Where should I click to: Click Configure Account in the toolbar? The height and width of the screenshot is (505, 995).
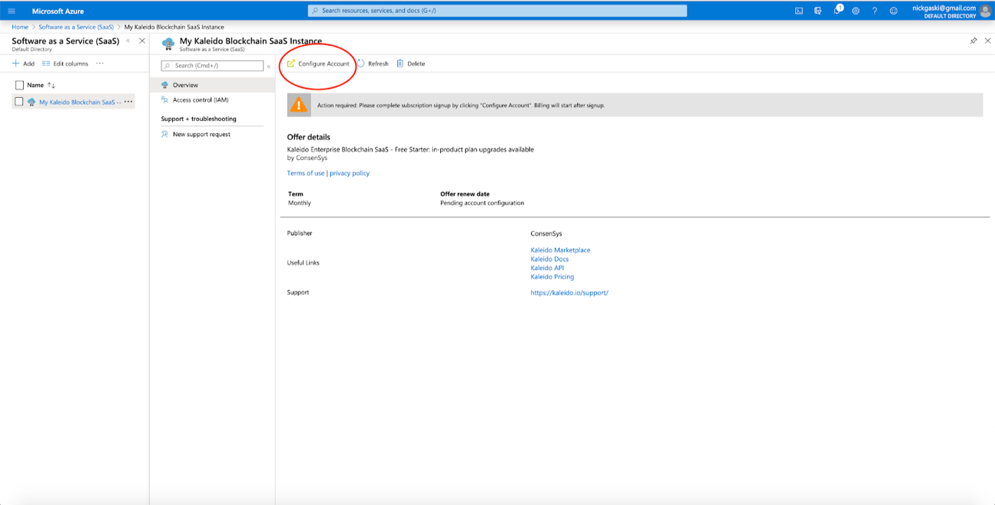pos(318,64)
